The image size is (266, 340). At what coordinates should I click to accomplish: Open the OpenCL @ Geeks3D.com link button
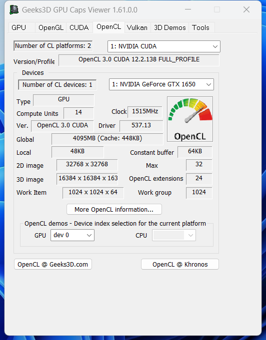pos(53,264)
